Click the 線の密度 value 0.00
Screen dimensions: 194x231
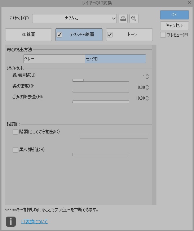click(141, 87)
